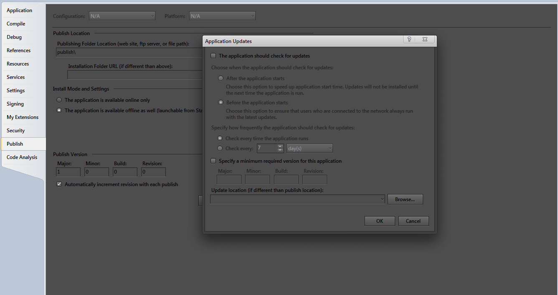The image size is (558, 295).
Task: Open the day(s) unit dropdown
Action: point(309,148)
